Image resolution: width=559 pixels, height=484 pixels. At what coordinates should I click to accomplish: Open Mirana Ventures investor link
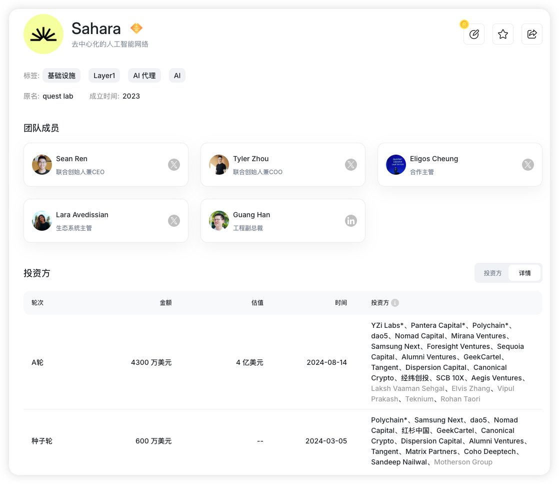[x=478, y=336]
